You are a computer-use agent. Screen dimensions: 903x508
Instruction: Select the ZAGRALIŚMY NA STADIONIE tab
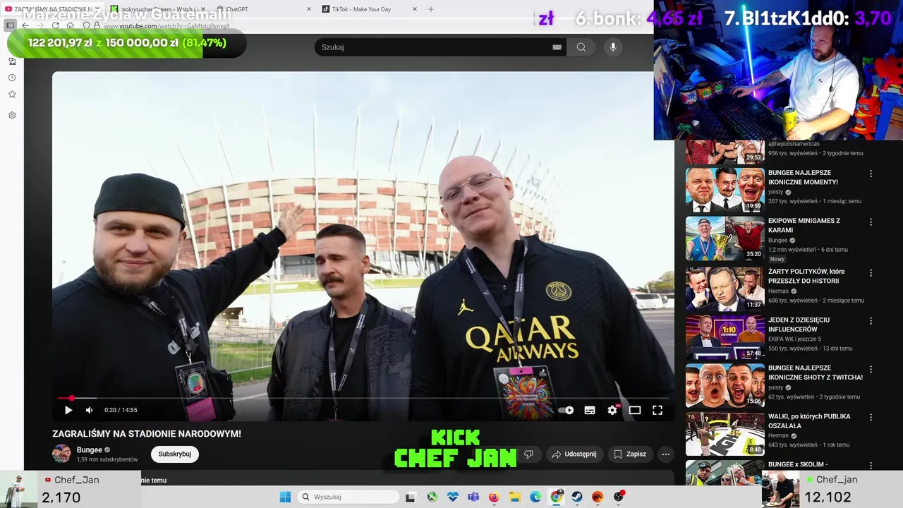coord(53,9)
